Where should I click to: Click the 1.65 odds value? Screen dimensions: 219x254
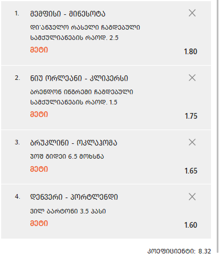click(191, 171)
